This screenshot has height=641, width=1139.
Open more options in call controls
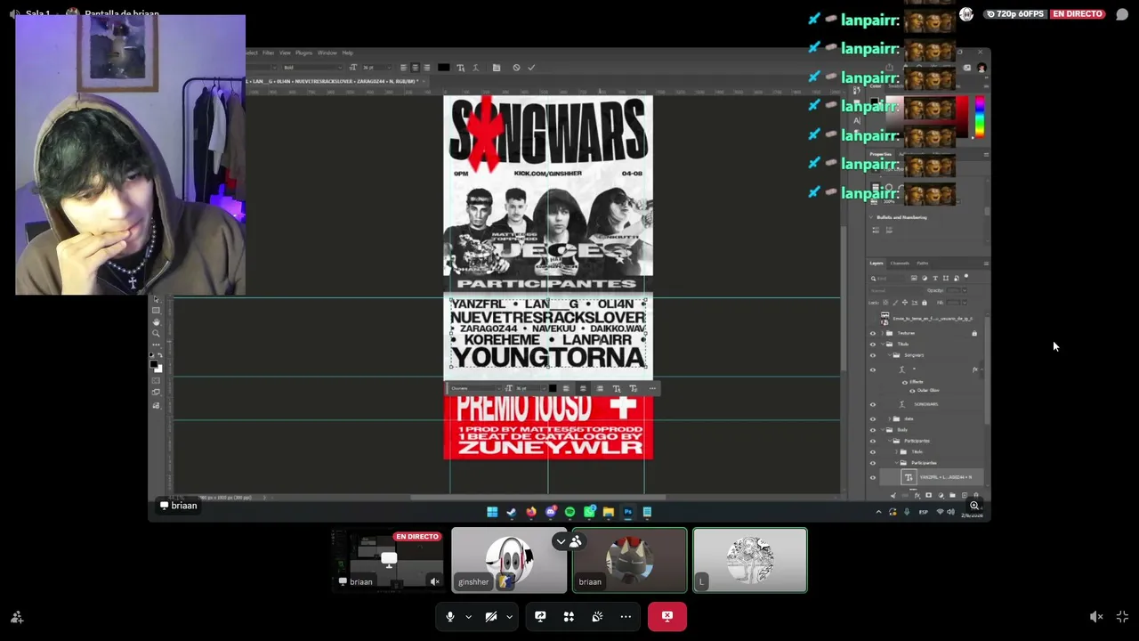click(x=626, y=616)
